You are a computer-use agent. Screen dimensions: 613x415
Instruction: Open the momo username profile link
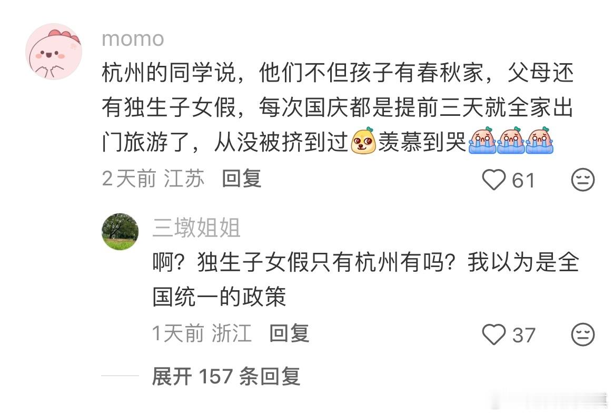pyautogui.click(x=133, y=39)
